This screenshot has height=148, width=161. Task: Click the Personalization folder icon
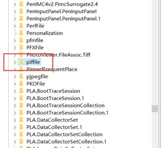tap(21, 33)
